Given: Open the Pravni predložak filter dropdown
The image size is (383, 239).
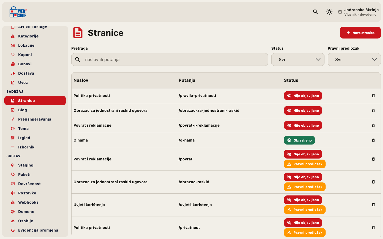Looking at the screenshot, I should 354,59.
